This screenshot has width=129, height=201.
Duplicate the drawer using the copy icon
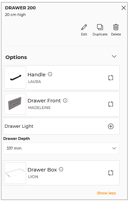100,27
